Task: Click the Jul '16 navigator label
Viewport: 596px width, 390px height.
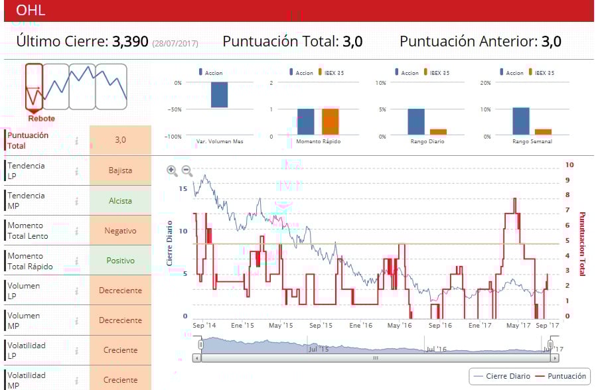Action: [436, 349]
